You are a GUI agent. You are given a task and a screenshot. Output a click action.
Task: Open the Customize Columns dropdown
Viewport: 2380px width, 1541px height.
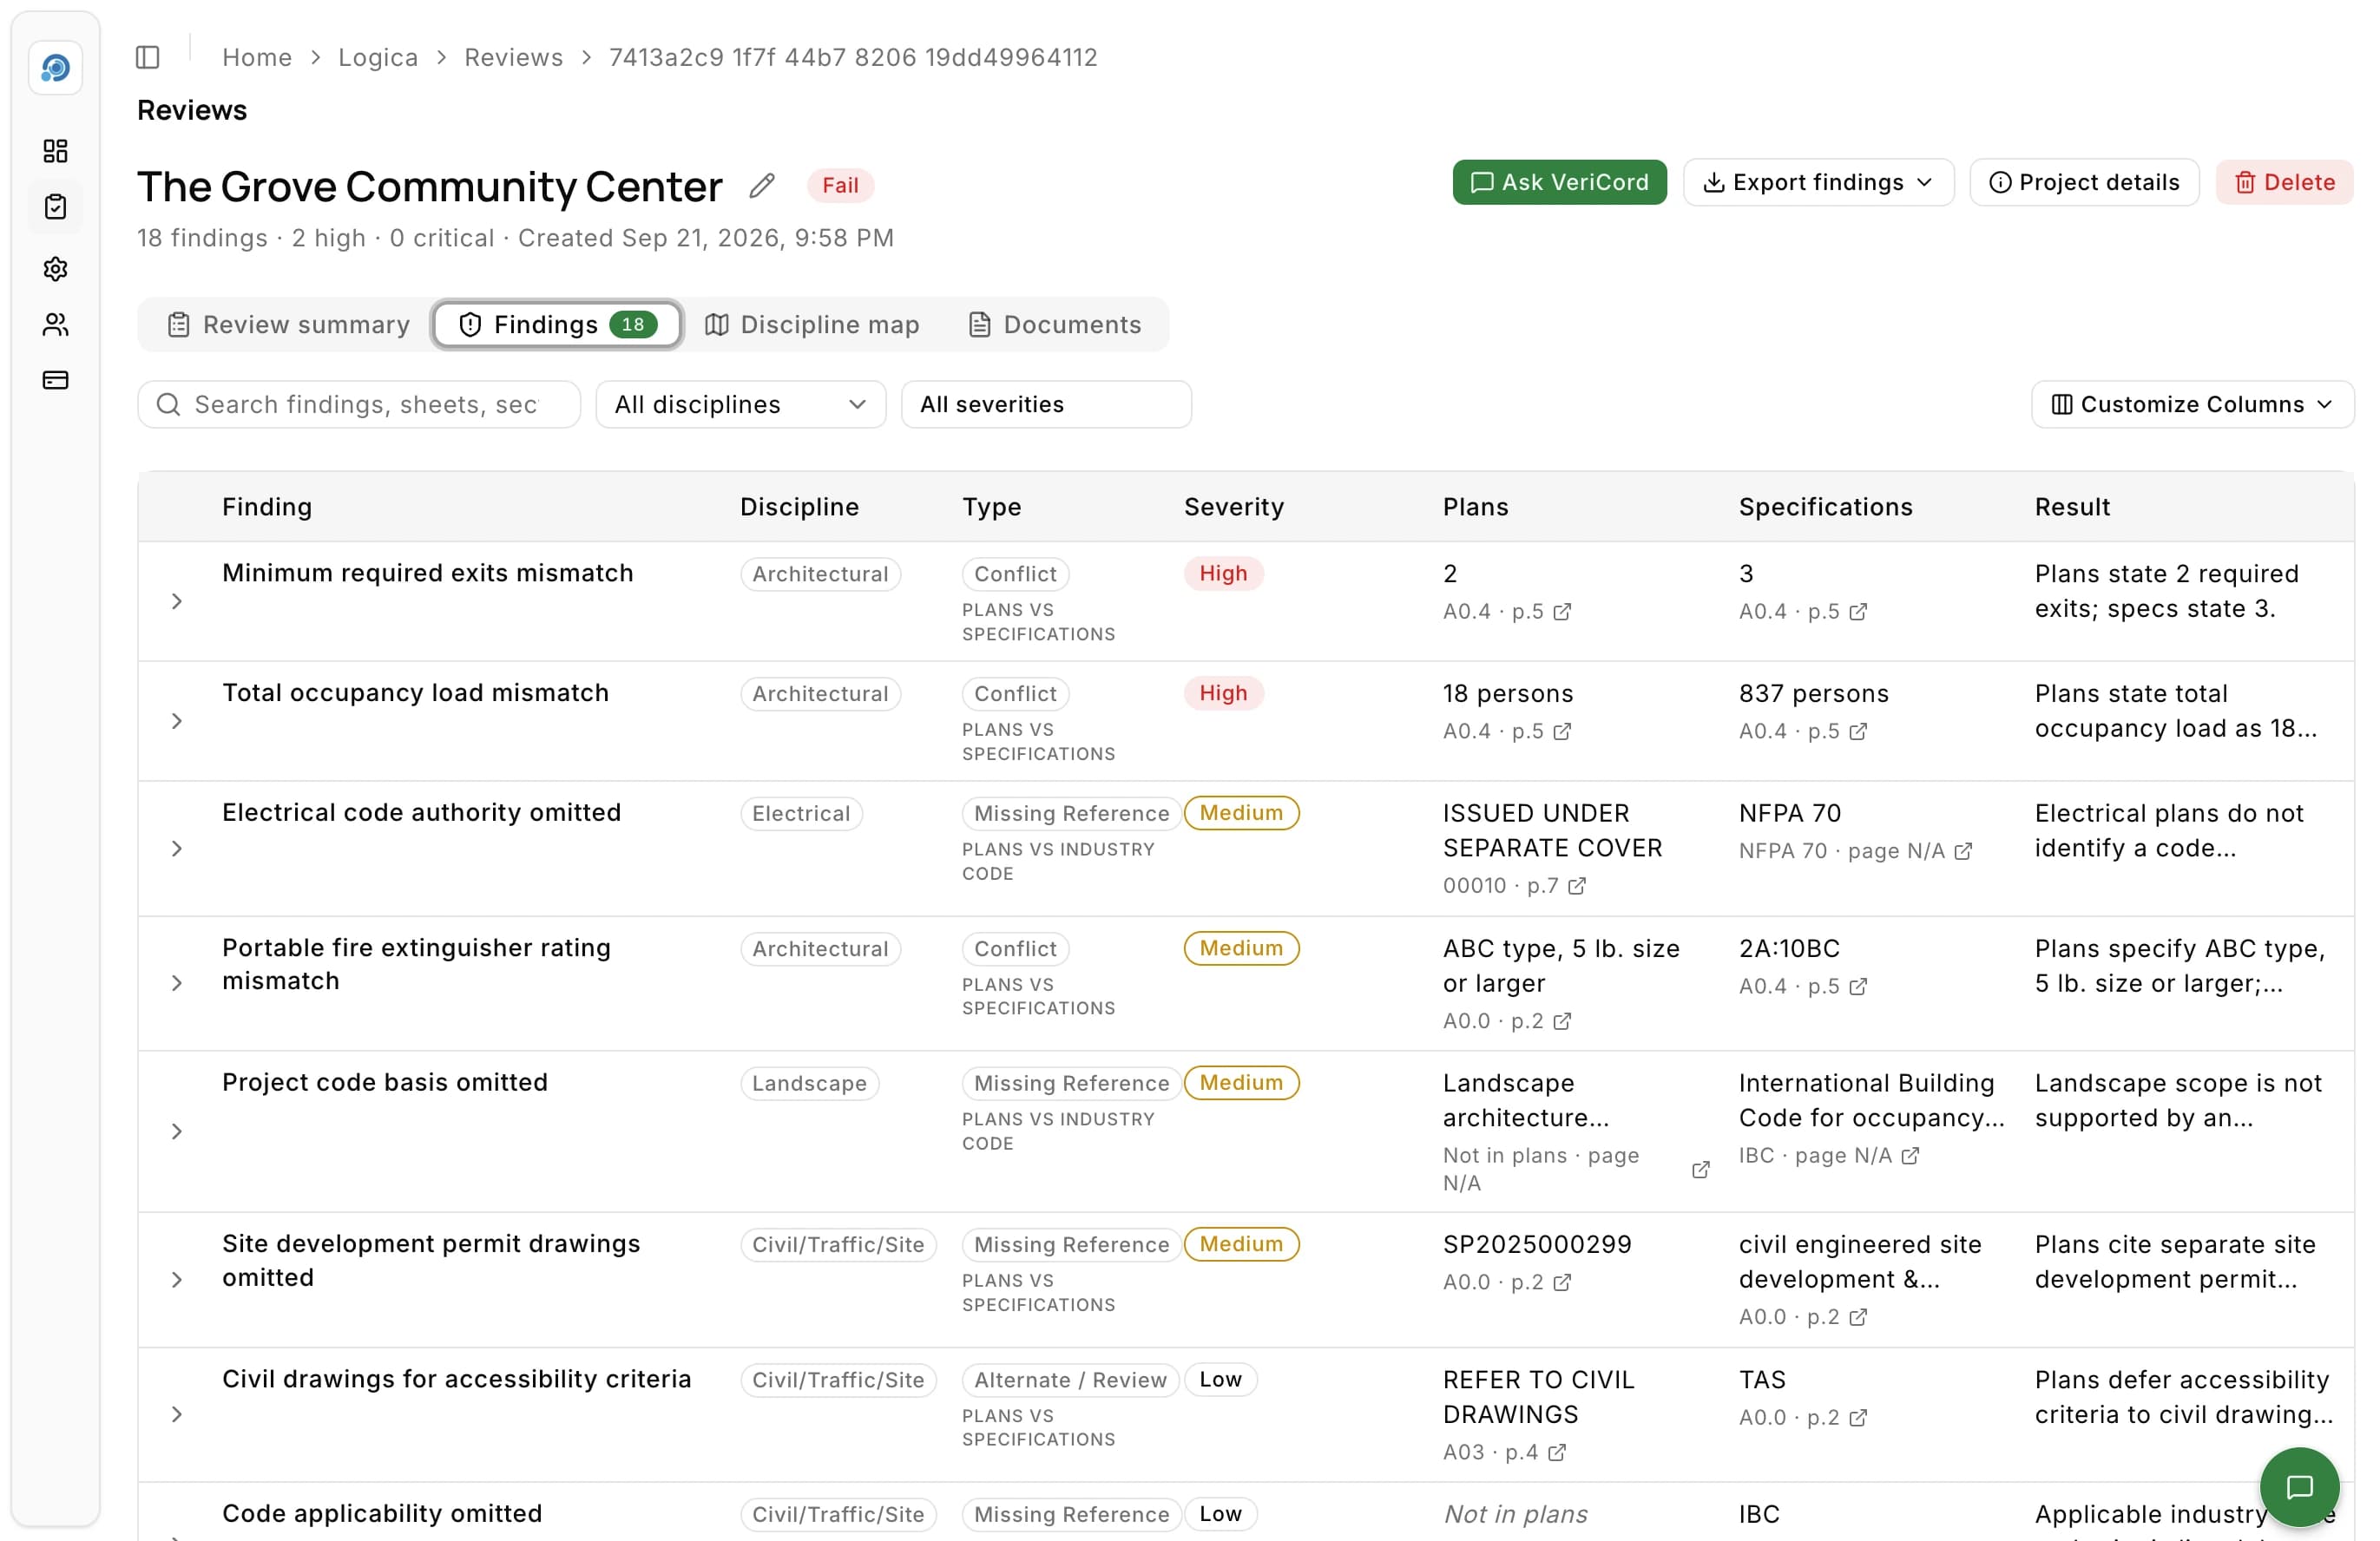pos(2192,404)
